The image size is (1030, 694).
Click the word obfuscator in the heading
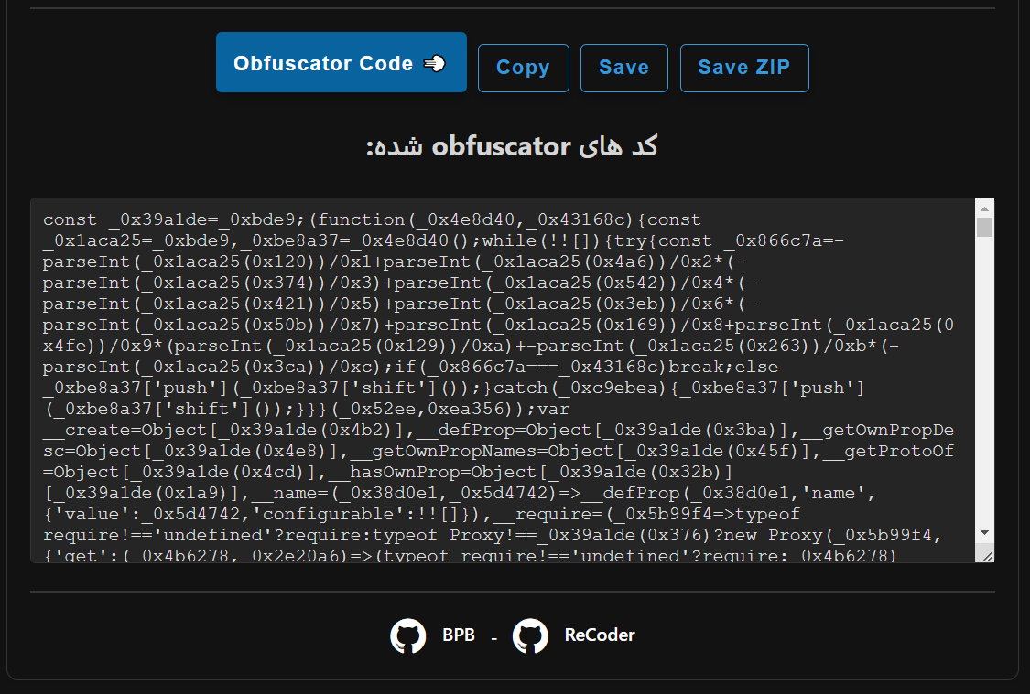click(x=502, y=145)
